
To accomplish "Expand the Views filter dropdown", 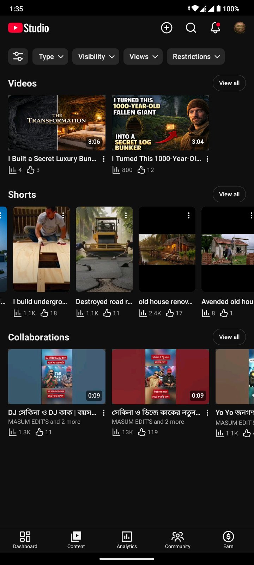I will coord(143,56).
